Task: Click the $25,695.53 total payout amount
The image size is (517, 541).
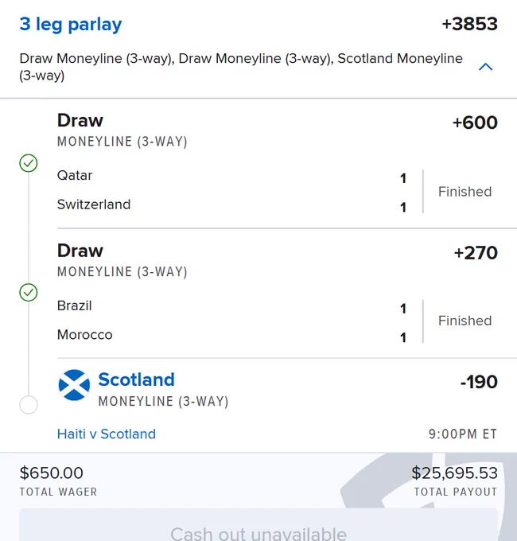Action: coord(454,473)
